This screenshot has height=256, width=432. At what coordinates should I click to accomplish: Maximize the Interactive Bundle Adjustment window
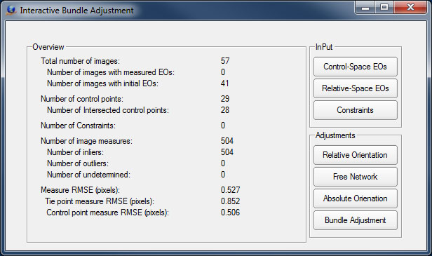pos(384,8)
